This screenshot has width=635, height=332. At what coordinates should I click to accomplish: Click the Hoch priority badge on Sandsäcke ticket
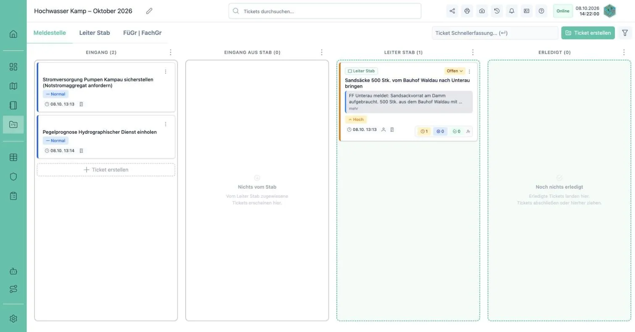pyautogui.click(x=356, y=120)
